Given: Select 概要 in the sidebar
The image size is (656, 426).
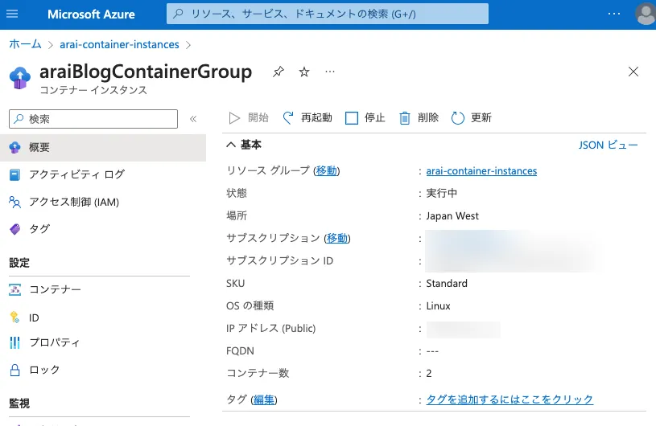Looking at the screenshot, I should click(103, 147).
